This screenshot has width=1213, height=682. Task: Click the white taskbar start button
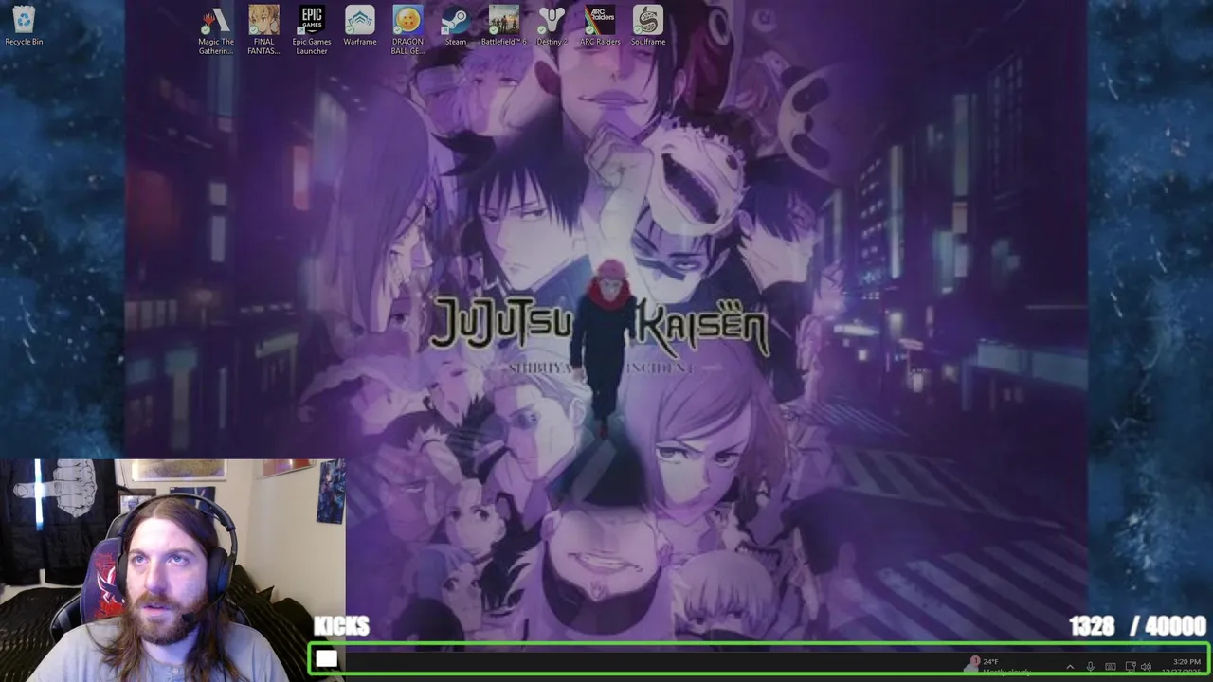pyautogui.click(x=326, y=659)
